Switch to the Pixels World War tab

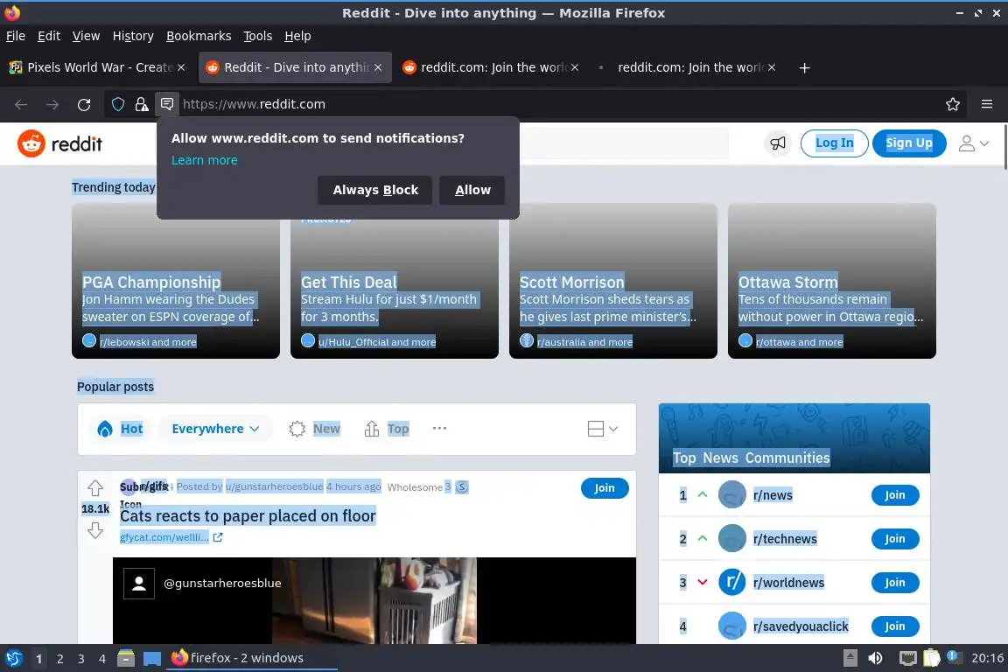[x=96, y=67]
